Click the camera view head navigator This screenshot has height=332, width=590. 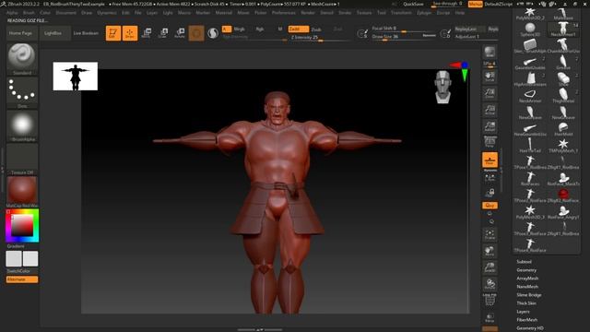(442, 87)
